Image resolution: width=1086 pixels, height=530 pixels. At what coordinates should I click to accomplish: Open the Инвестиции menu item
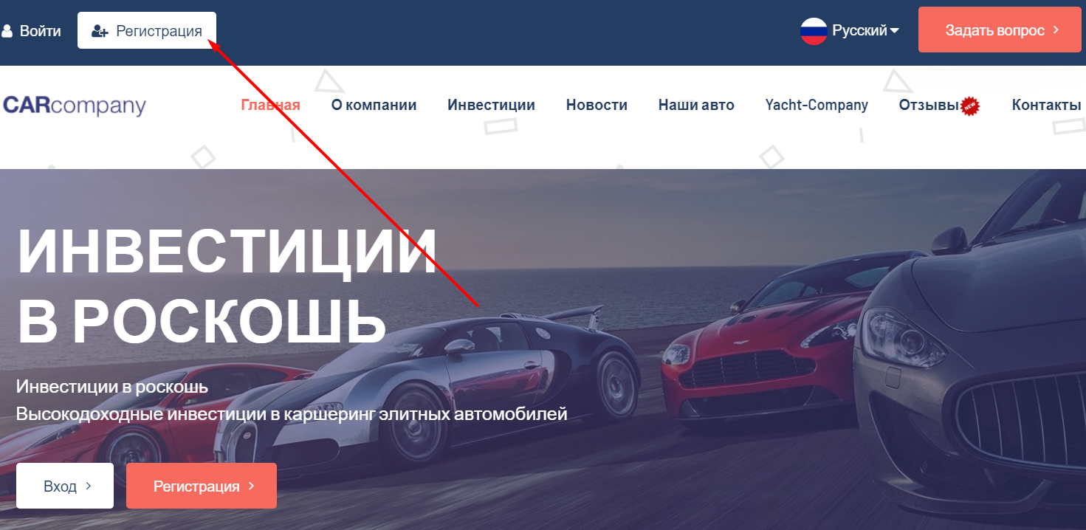492,105
